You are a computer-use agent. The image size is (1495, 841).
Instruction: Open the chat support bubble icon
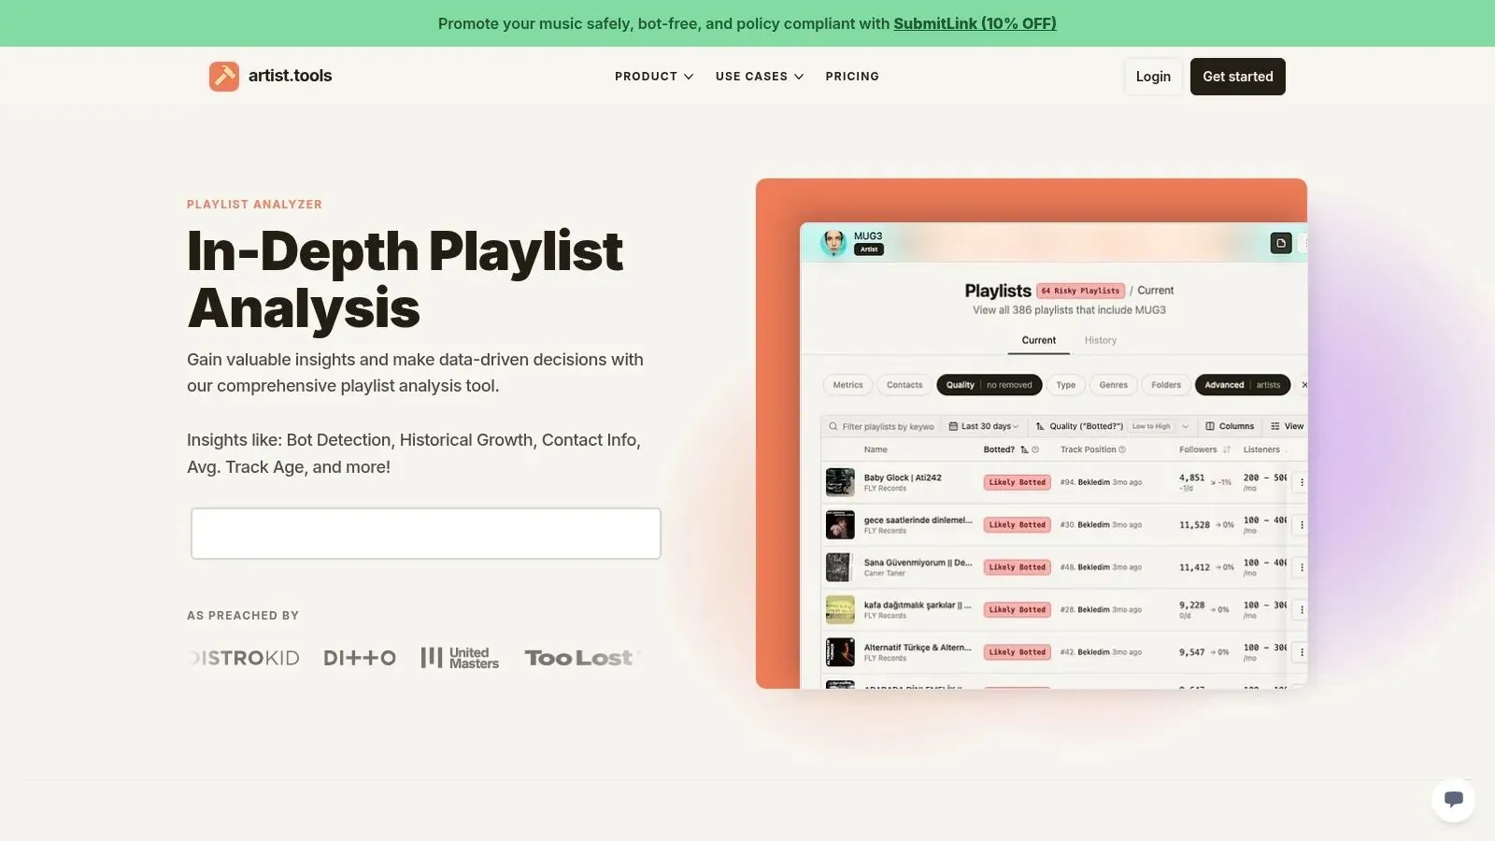click(1453, 800)
